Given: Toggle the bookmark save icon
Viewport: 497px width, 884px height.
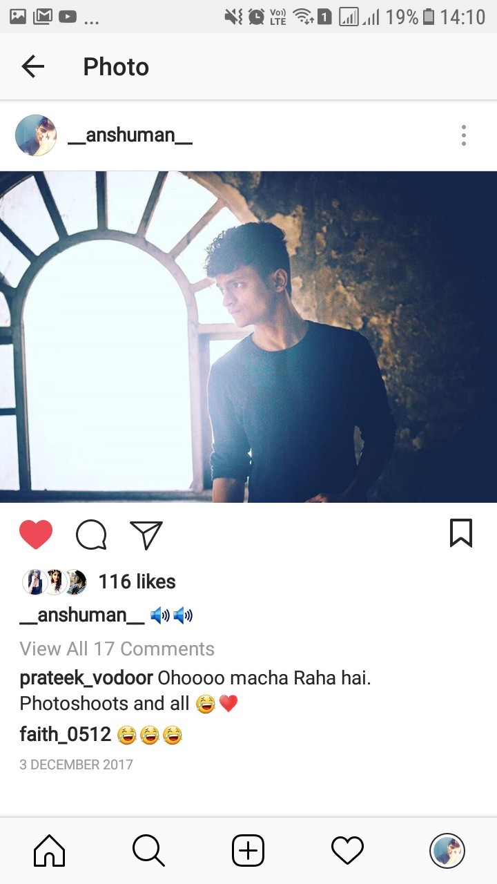Looking at the screenshot, I should click(x=461, y=533).
